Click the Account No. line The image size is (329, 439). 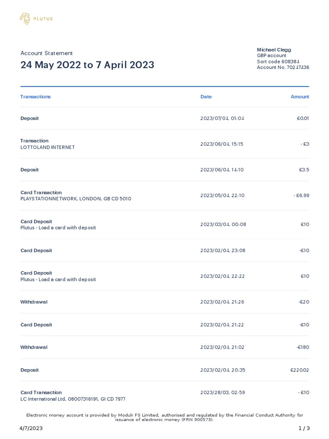coord(283,68)
